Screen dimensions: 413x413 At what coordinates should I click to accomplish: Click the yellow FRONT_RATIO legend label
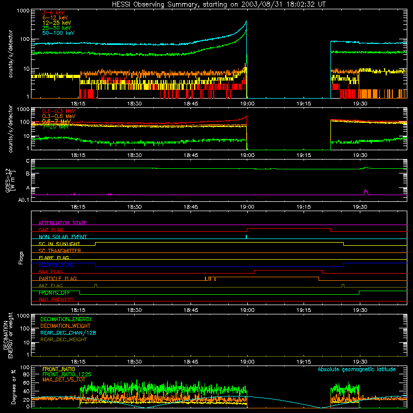[x=59, y=369]
